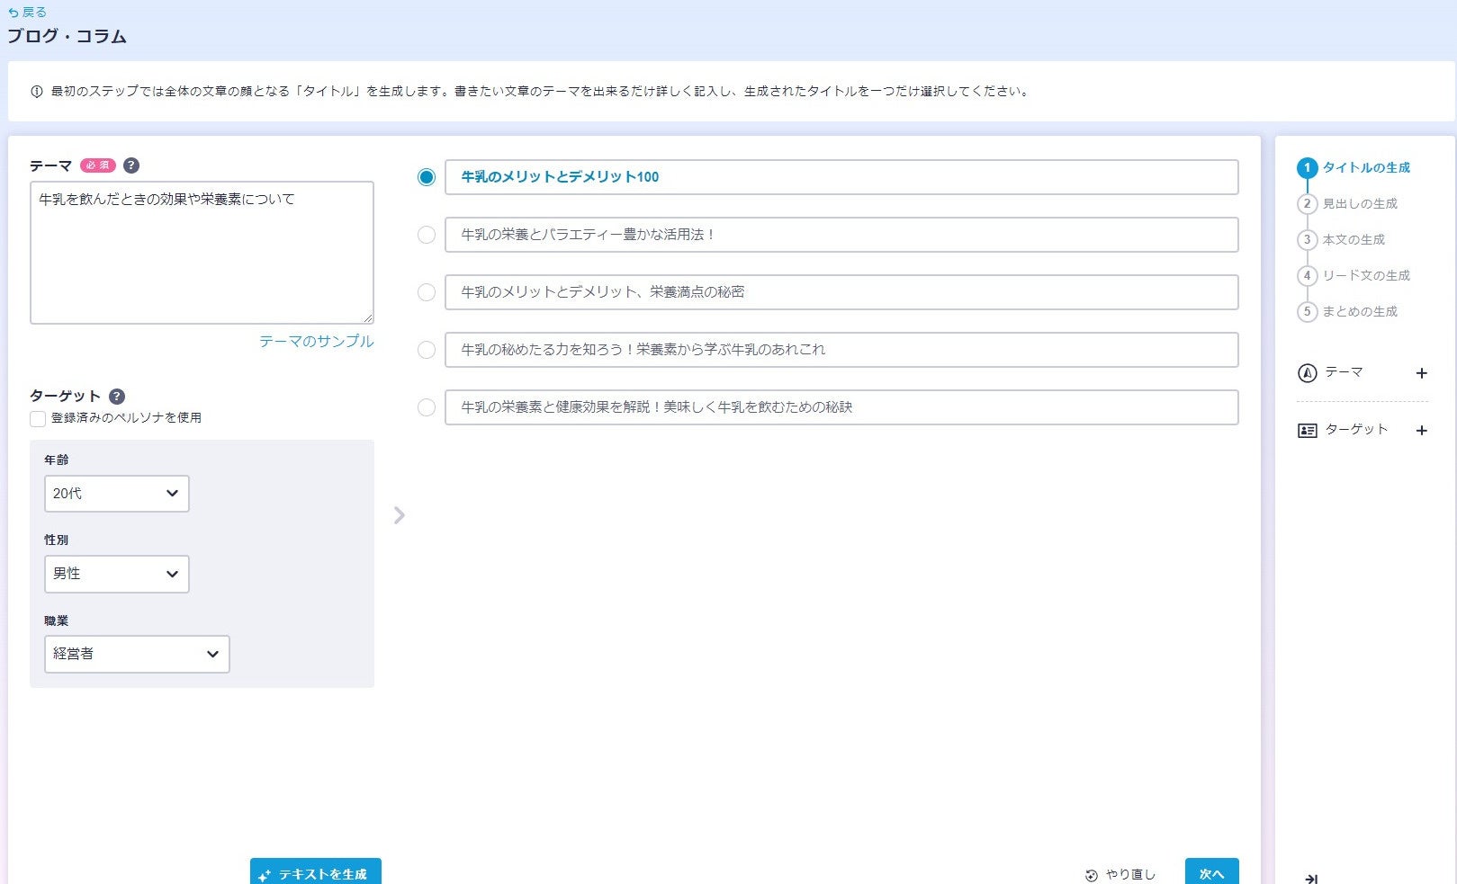Select radio for 牛乳の秘めたる力を知ろう title
This screenshot has height=884, width=1457.
click(x=427, y=350)
